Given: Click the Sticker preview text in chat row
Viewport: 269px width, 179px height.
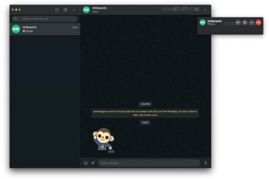Looking at the screenshot, I should click(30, 31).
